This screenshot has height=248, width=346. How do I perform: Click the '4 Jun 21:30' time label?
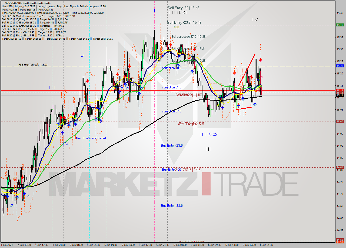coord(59,245)
